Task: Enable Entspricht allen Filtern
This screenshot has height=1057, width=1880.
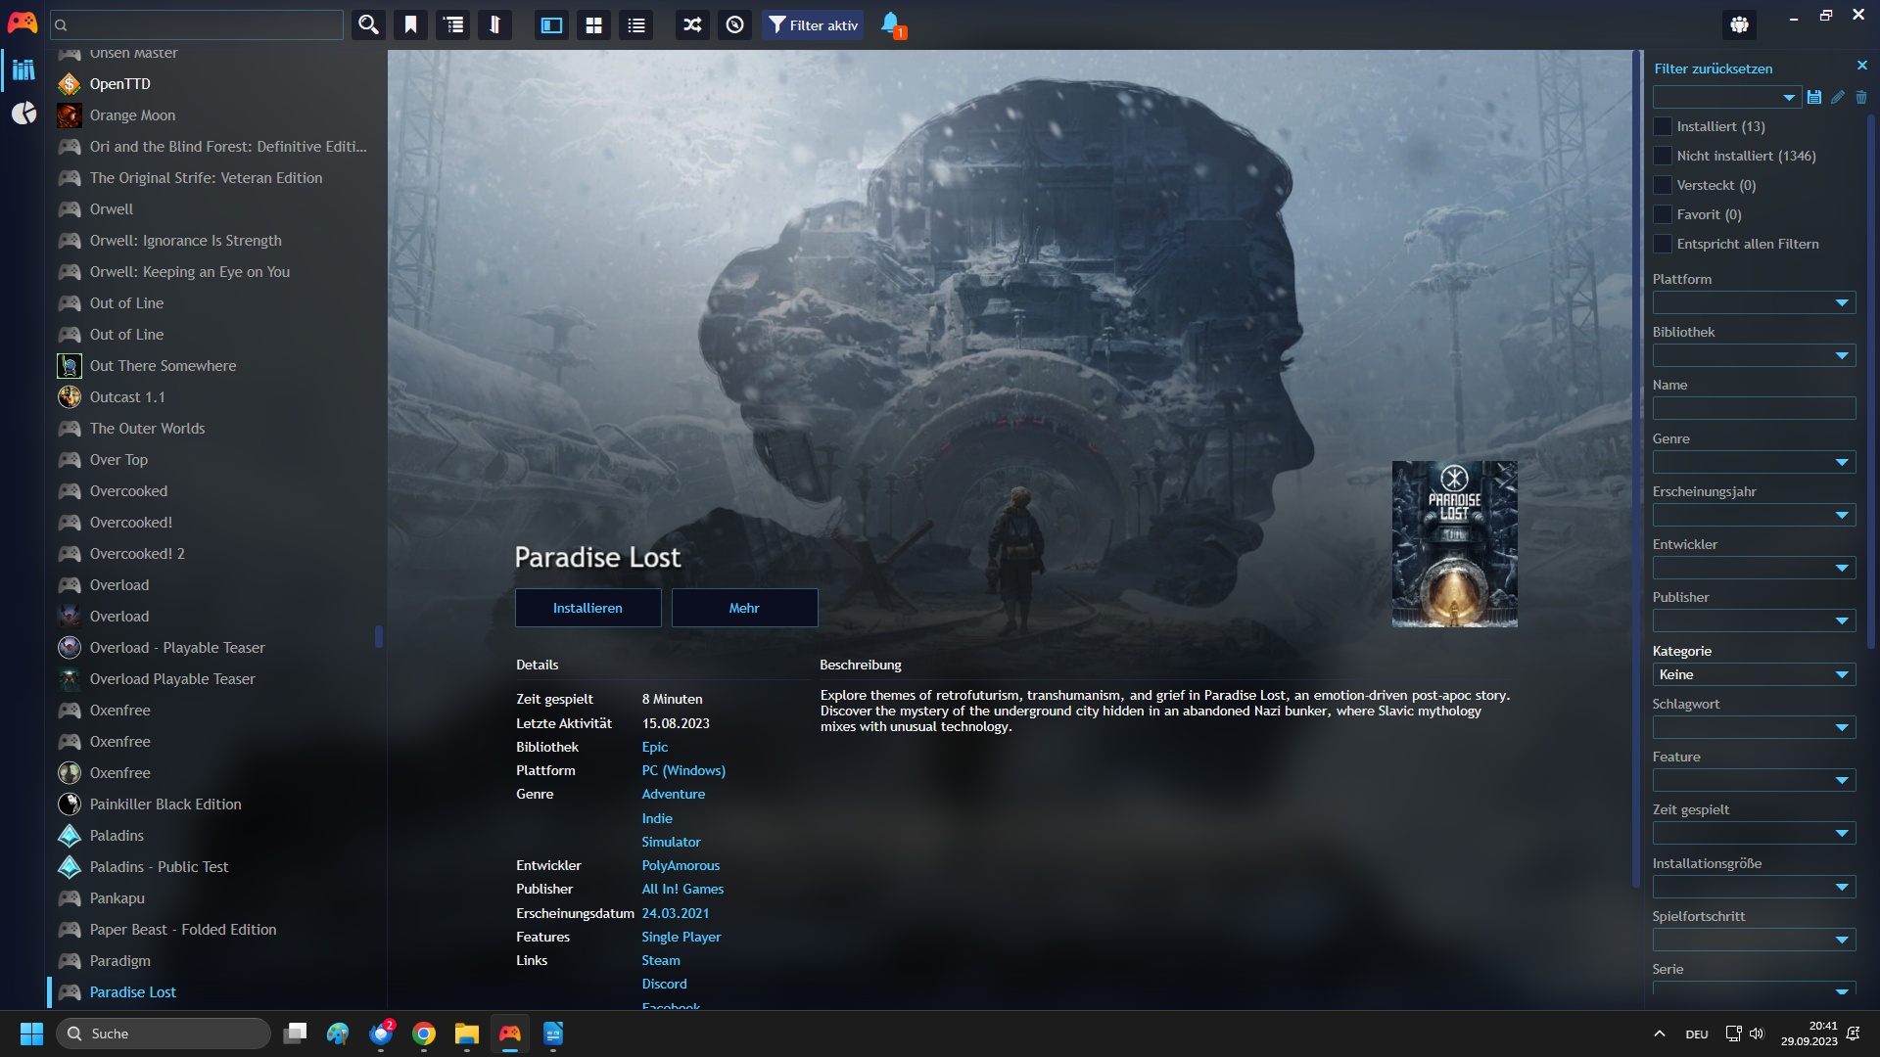Action: 1662,244
